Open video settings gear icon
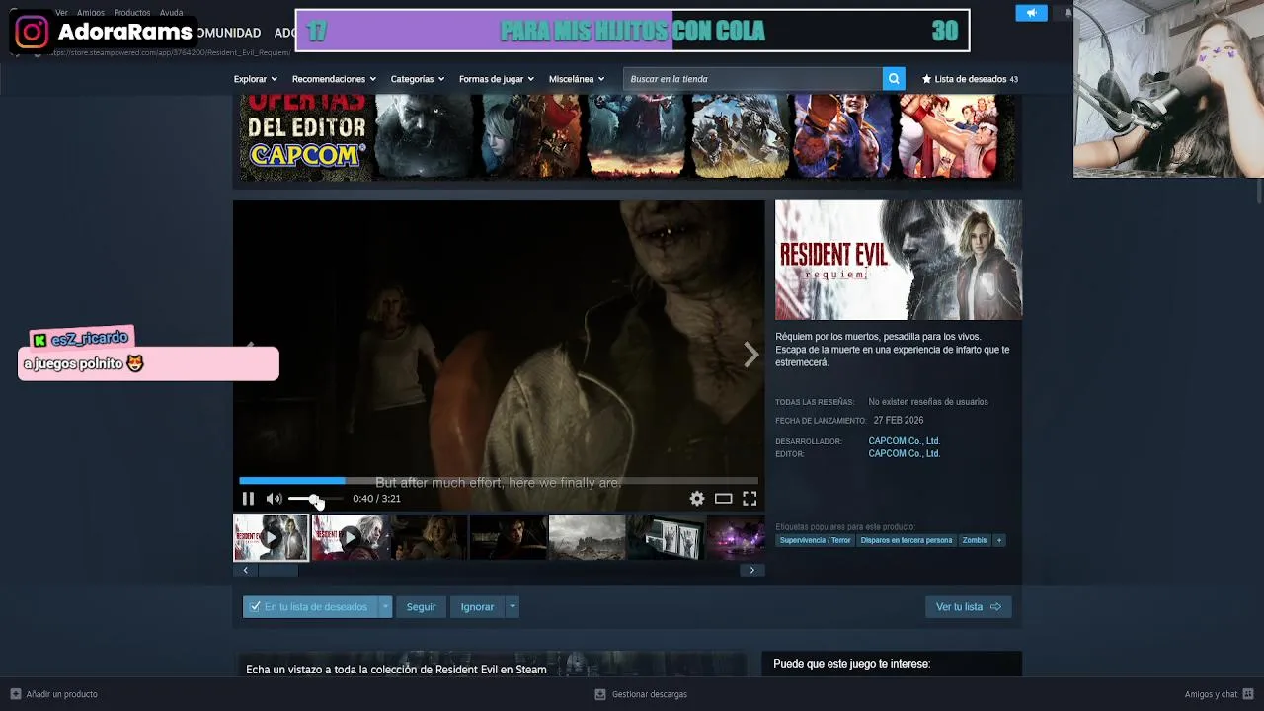Screen dimensions: 1264x711 (x=697, y=499)
